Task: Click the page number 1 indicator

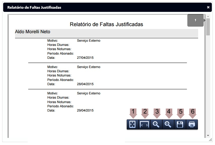Action: pyautogui.click(x=196, y=20)
